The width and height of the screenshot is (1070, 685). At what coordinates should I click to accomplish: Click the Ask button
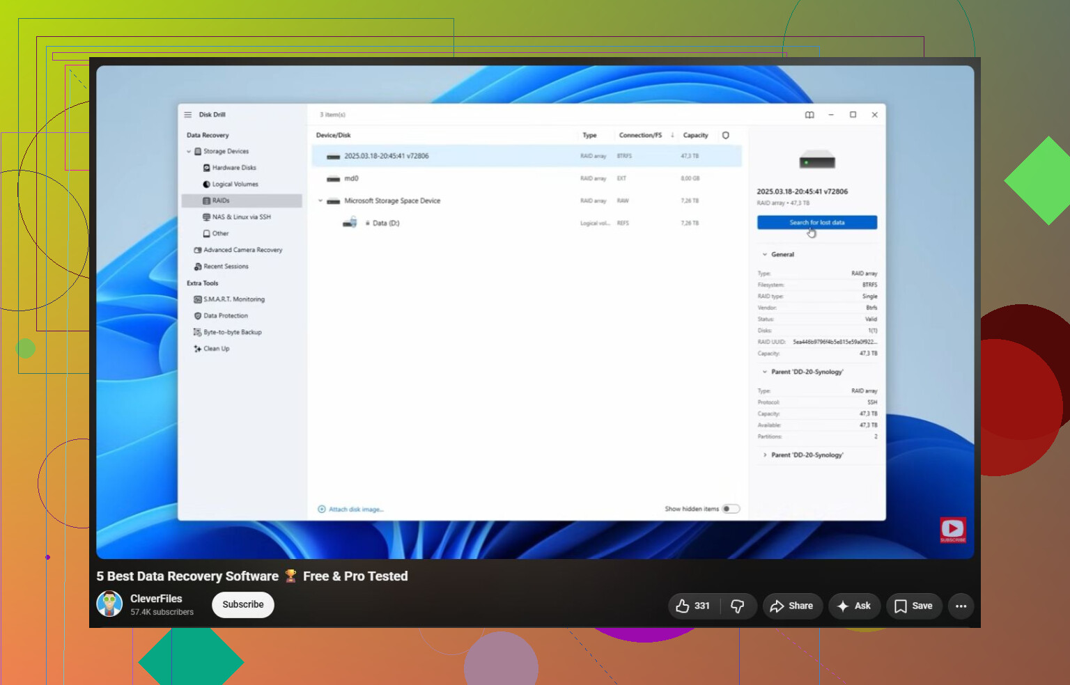click(x=854, y=606)
